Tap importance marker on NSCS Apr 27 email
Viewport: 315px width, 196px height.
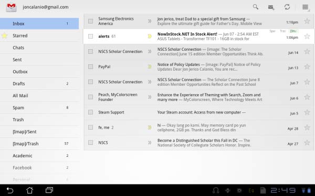click(150, 143)
